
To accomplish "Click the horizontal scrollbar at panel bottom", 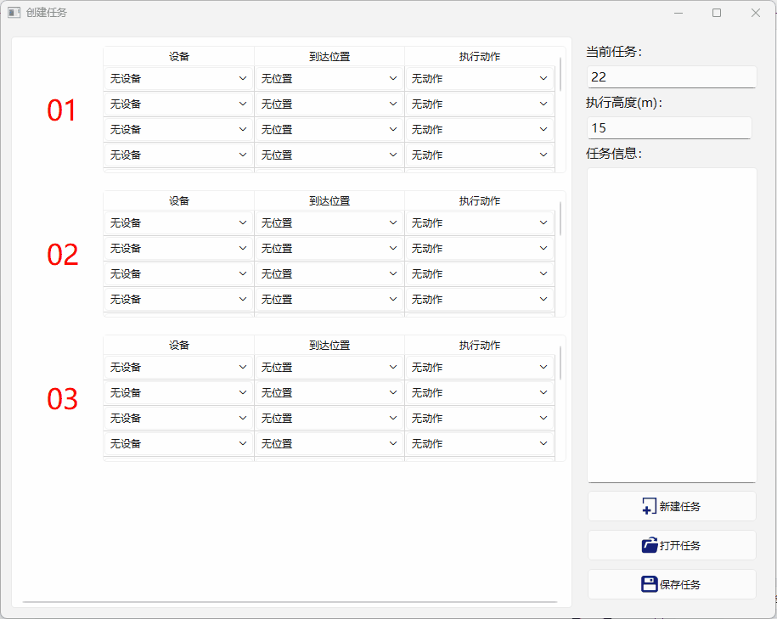I will click(x=290, y=602).
